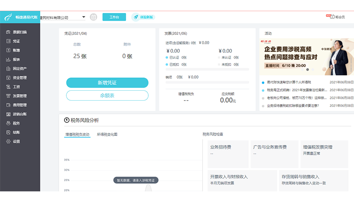Open 资金管理 sidebar menu

coord(19,78)
